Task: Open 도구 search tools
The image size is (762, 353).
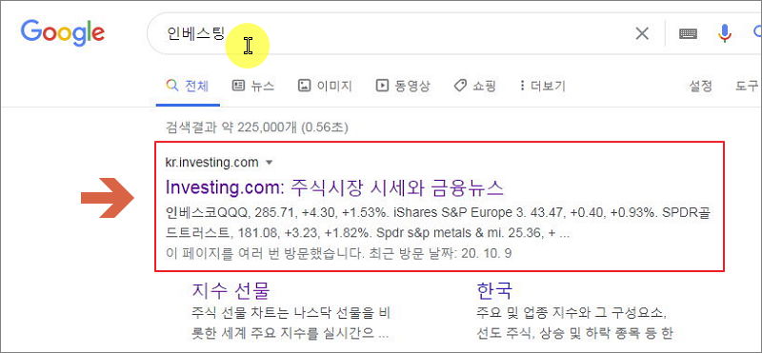Action: [747, 87]
